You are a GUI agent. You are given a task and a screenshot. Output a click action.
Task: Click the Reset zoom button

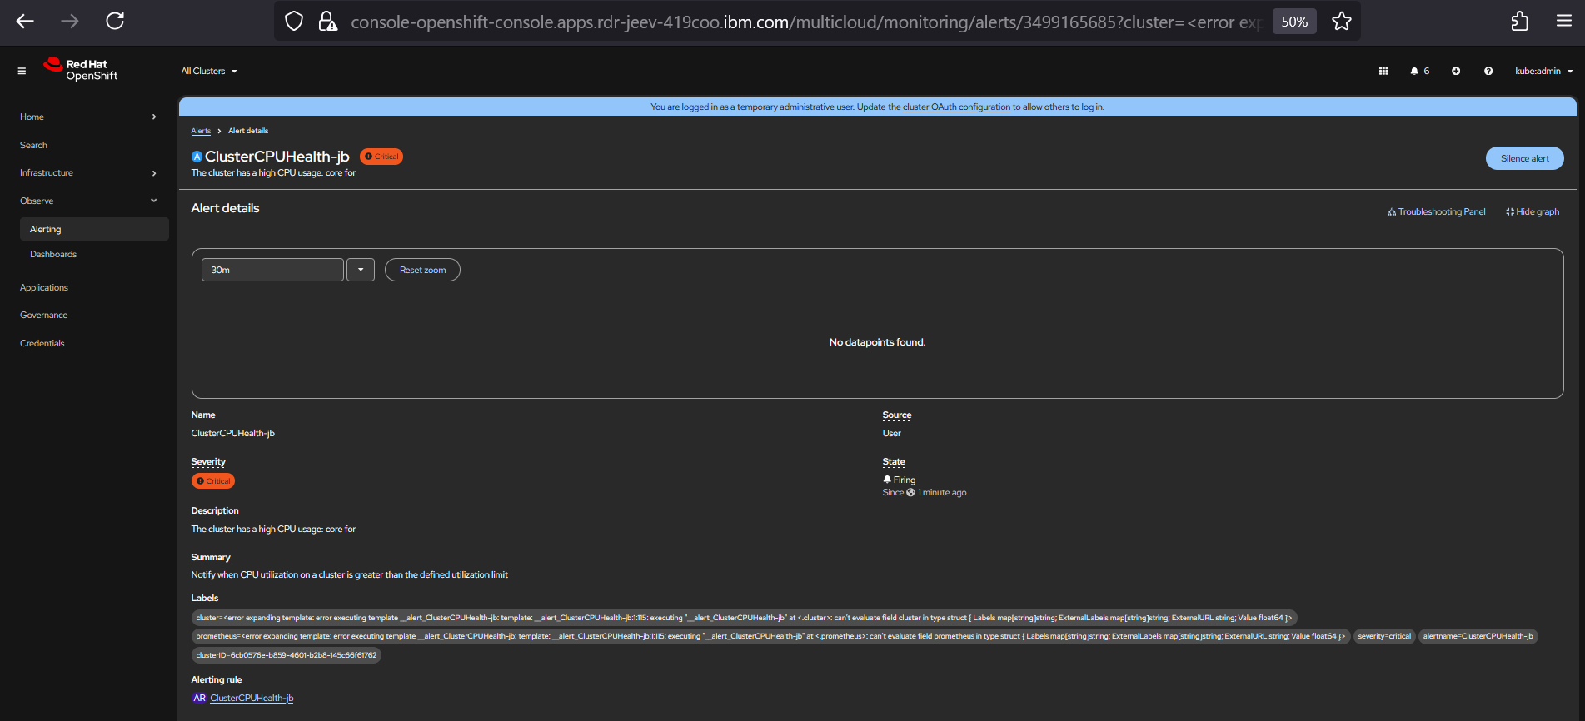[422, 270]
